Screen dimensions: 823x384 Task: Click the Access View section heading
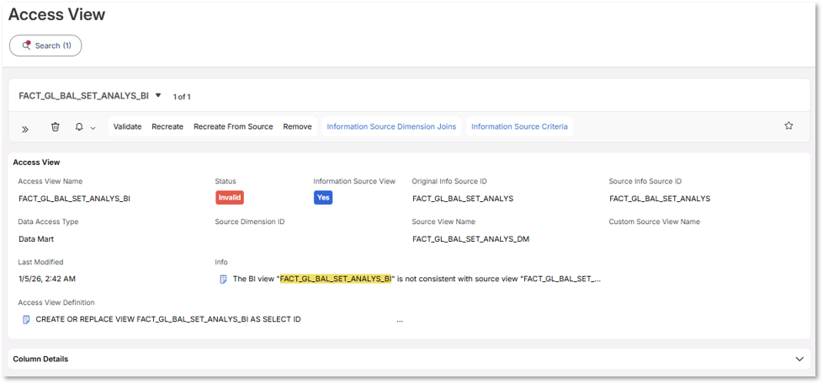tap(36, 163)
